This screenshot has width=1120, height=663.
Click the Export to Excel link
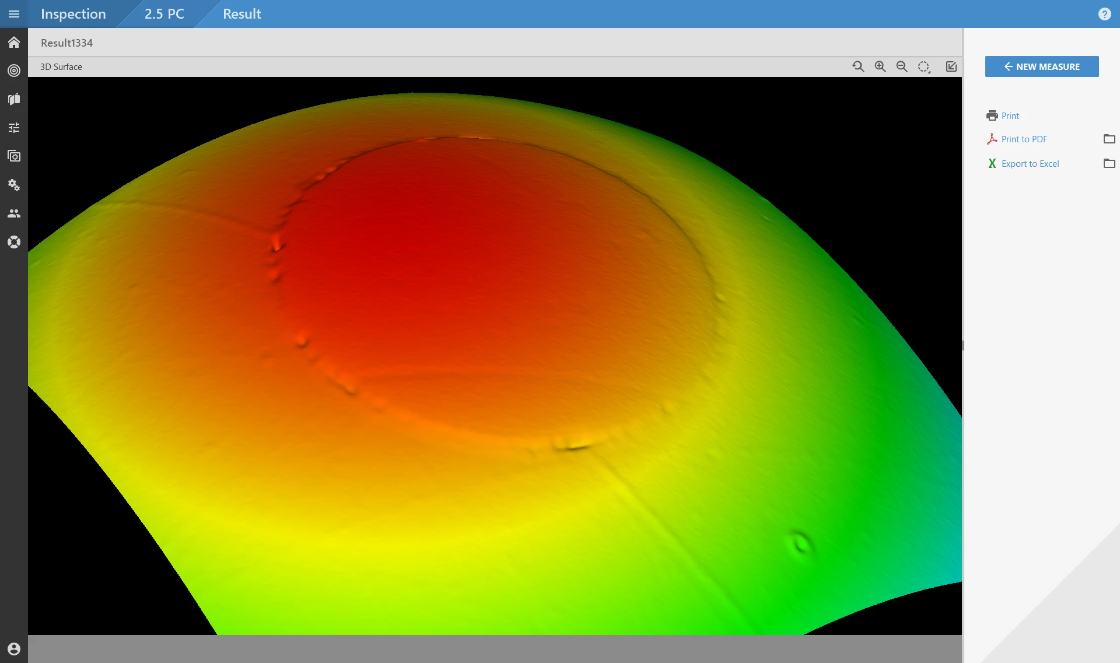[1030, 163]
